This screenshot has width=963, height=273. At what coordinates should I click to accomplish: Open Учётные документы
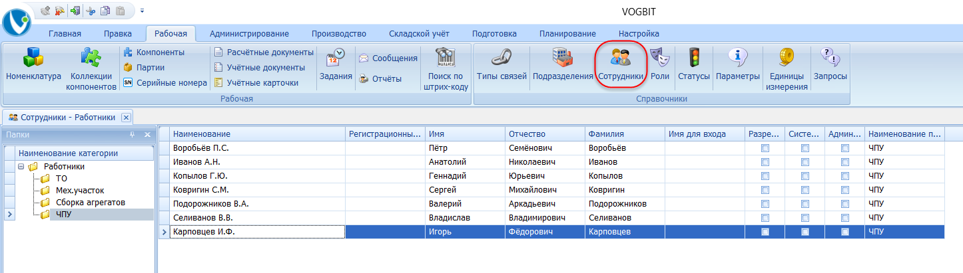coord(260,67)
